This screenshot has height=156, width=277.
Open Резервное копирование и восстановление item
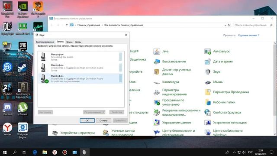pyautogui.click(x=177, y=112)
